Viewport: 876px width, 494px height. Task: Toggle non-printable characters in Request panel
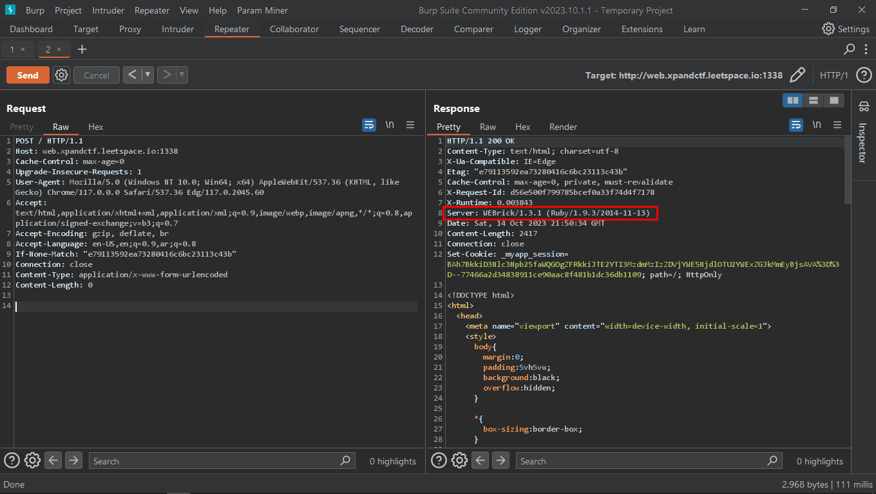(390, 125)
